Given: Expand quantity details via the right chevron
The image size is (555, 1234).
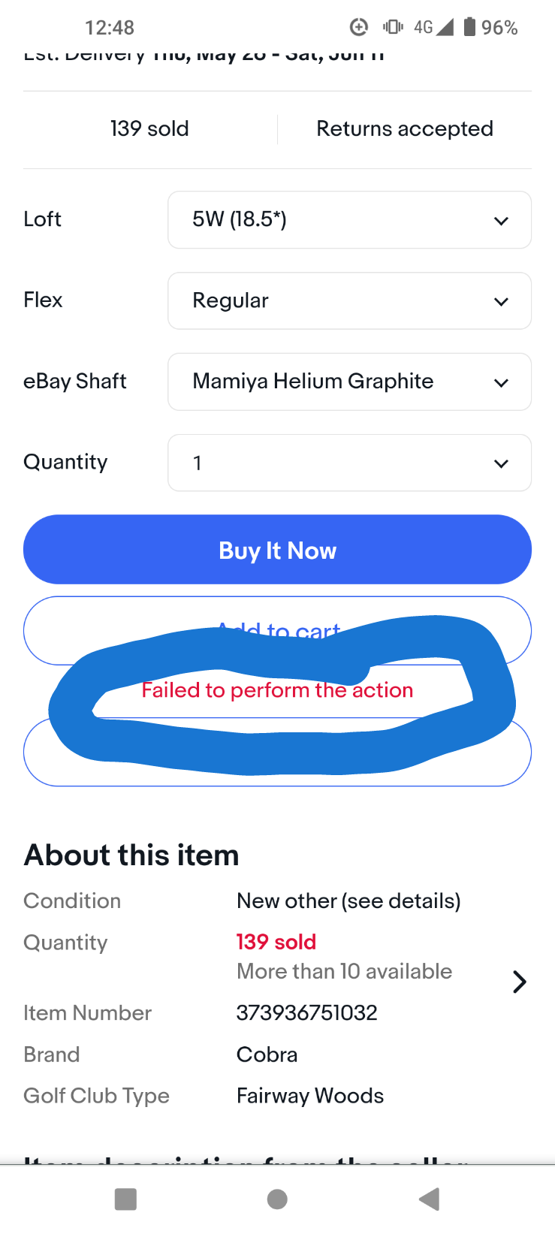Looking at the screenshot, I should [519, 981].
